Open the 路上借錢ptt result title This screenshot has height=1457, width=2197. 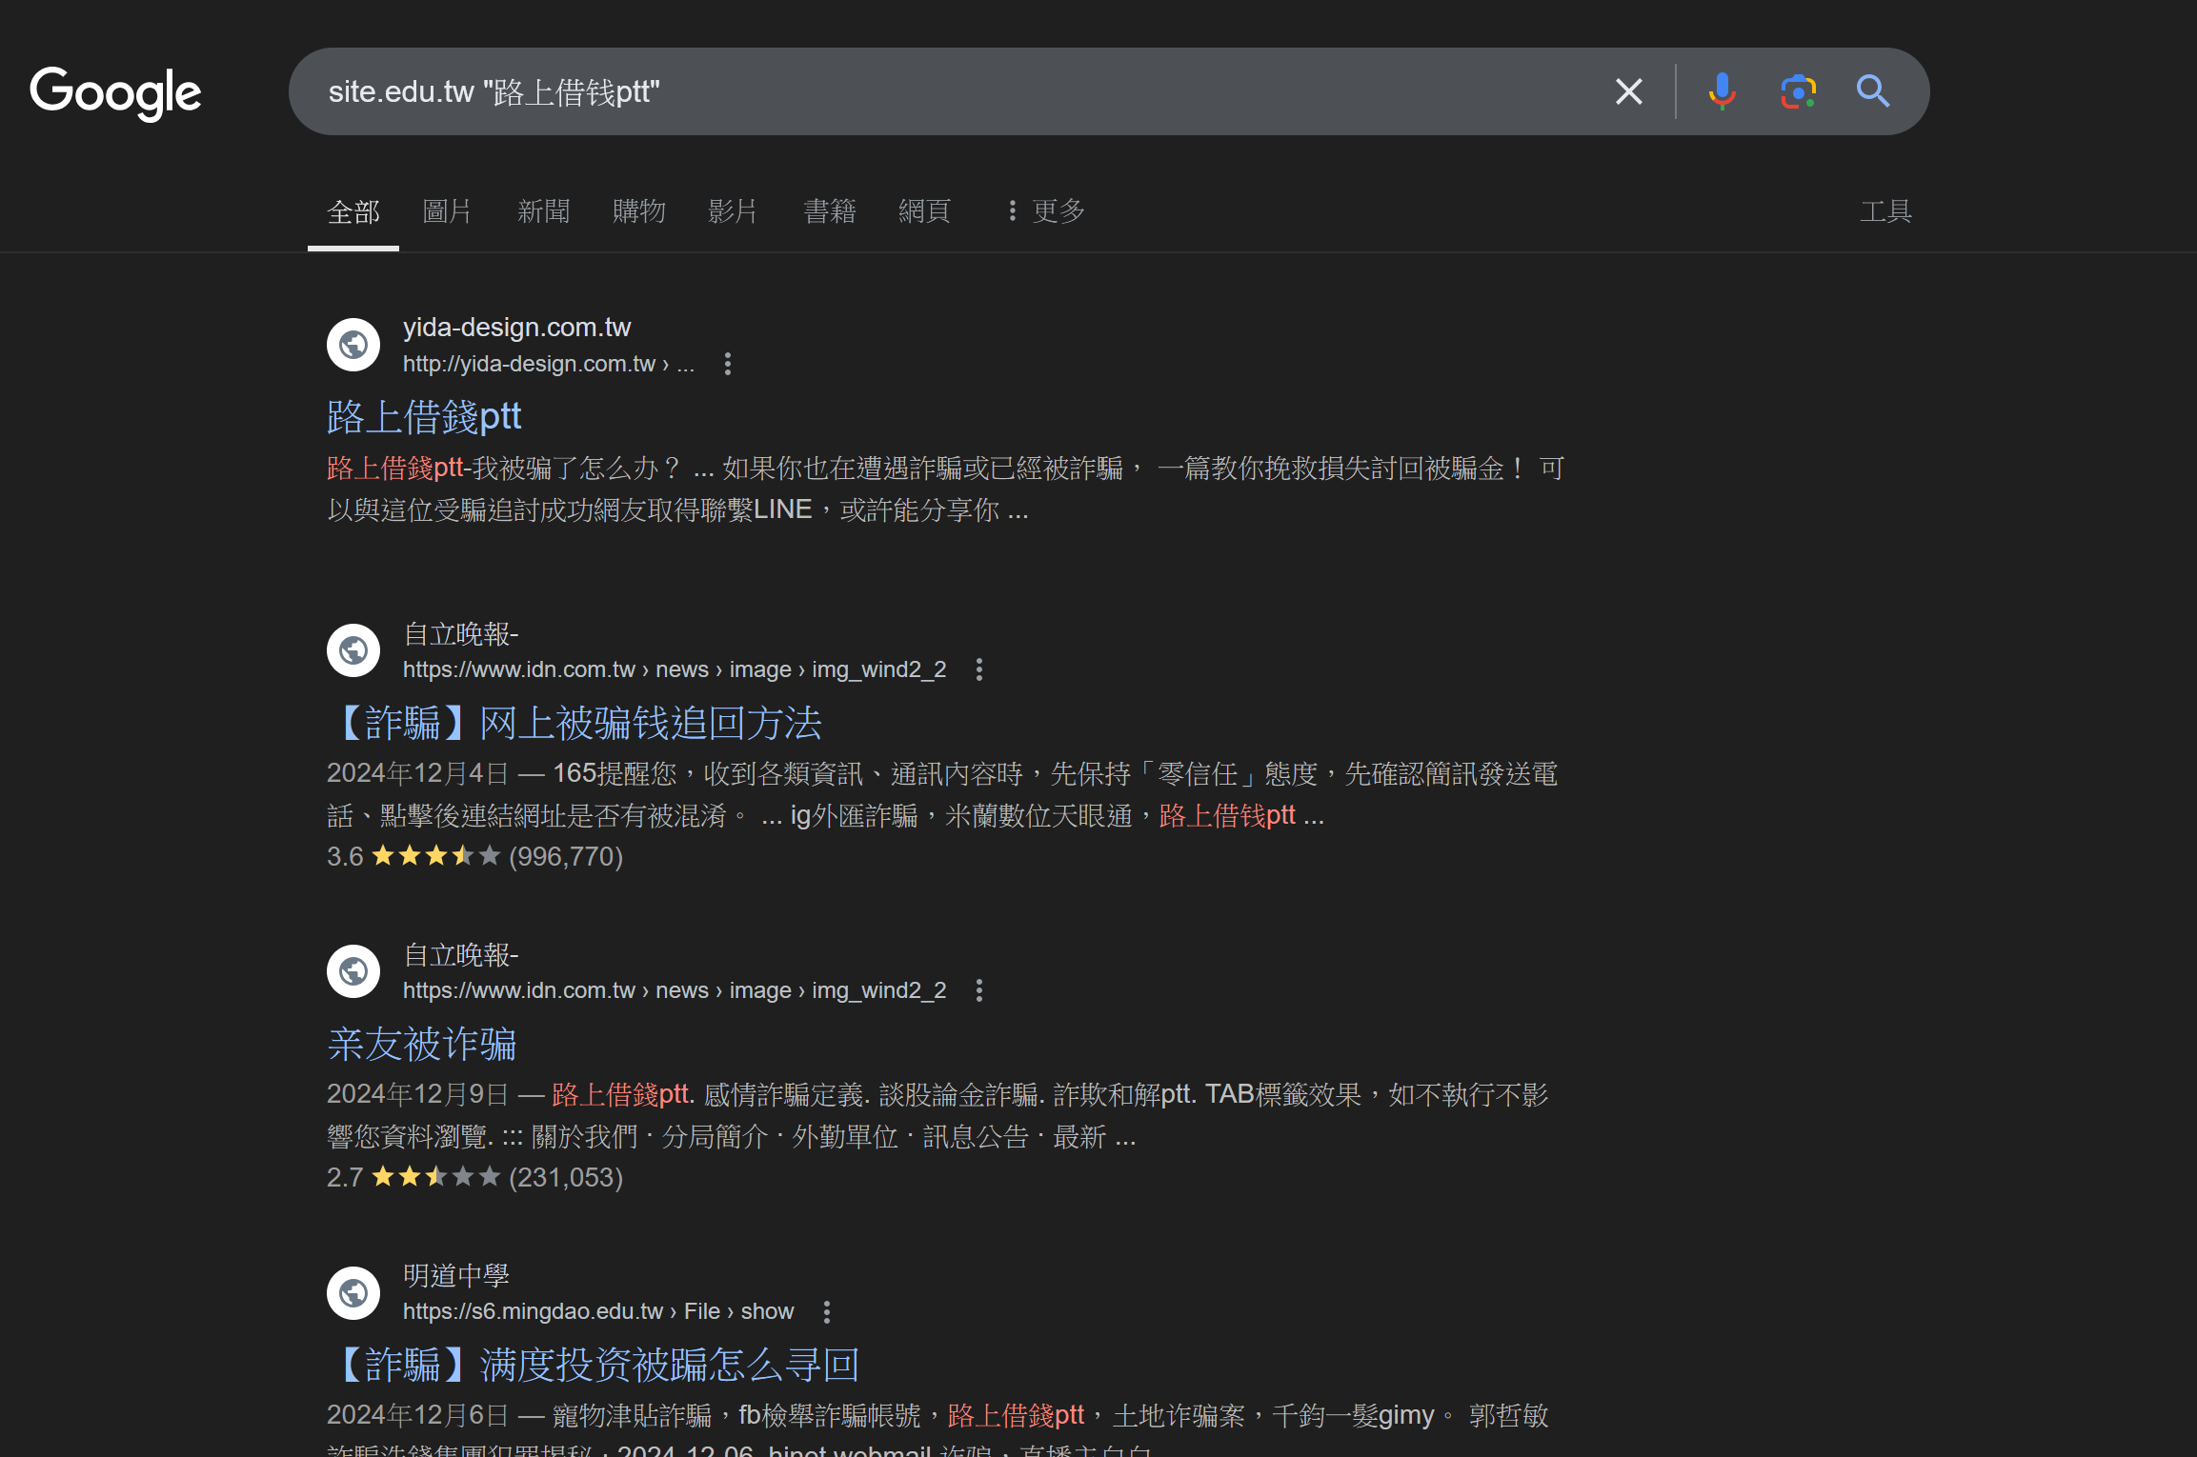pyautogui.click(x=424, y=417)
